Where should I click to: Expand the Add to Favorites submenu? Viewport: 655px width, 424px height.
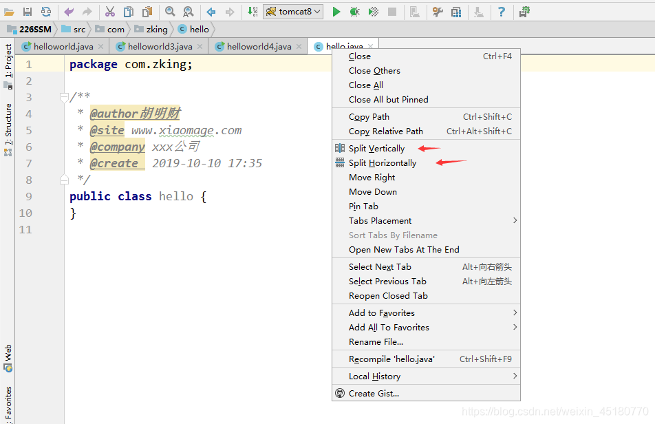(426, 313)
